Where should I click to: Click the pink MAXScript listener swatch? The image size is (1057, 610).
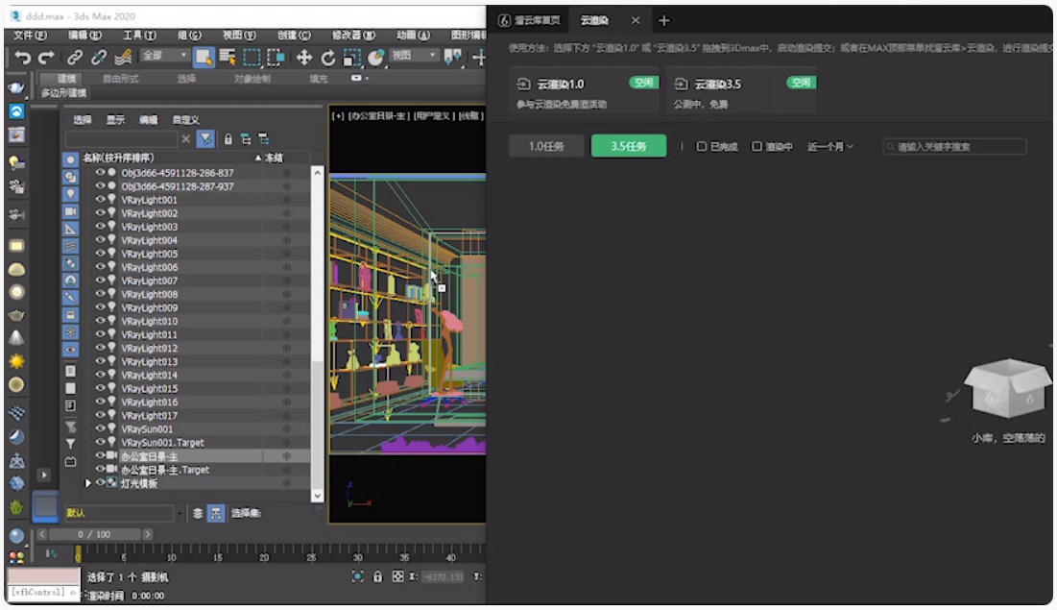point(43,576)
